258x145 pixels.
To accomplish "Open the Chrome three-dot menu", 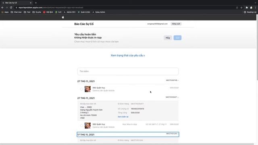I will (x=255, y=8).
